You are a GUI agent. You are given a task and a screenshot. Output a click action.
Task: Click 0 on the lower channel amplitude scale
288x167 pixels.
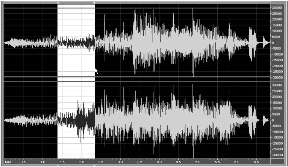(x=273, y=120)
